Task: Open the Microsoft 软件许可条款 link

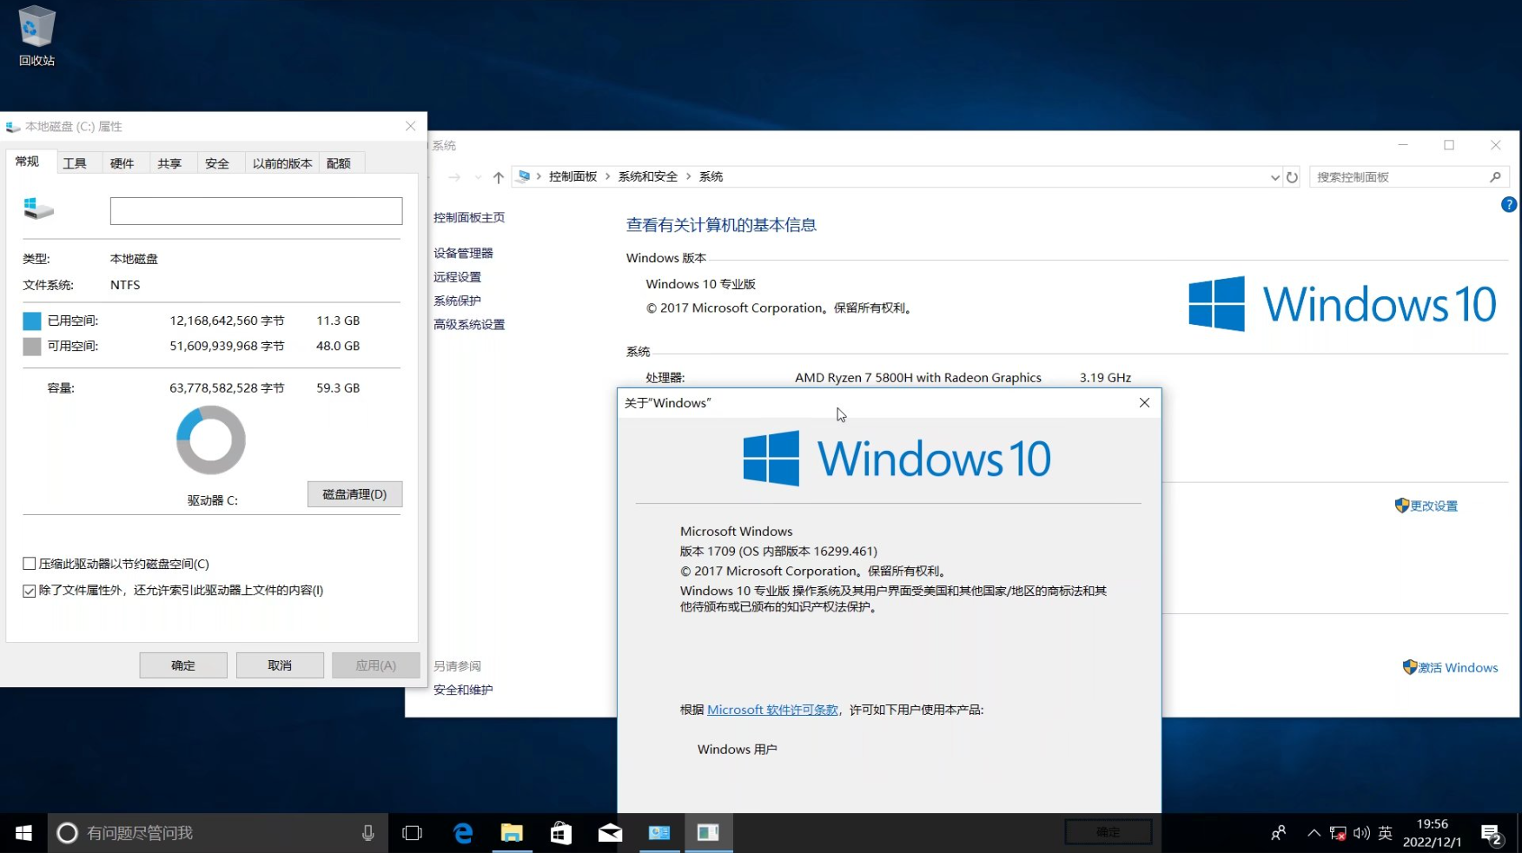Action: click(x=771, y=710)
